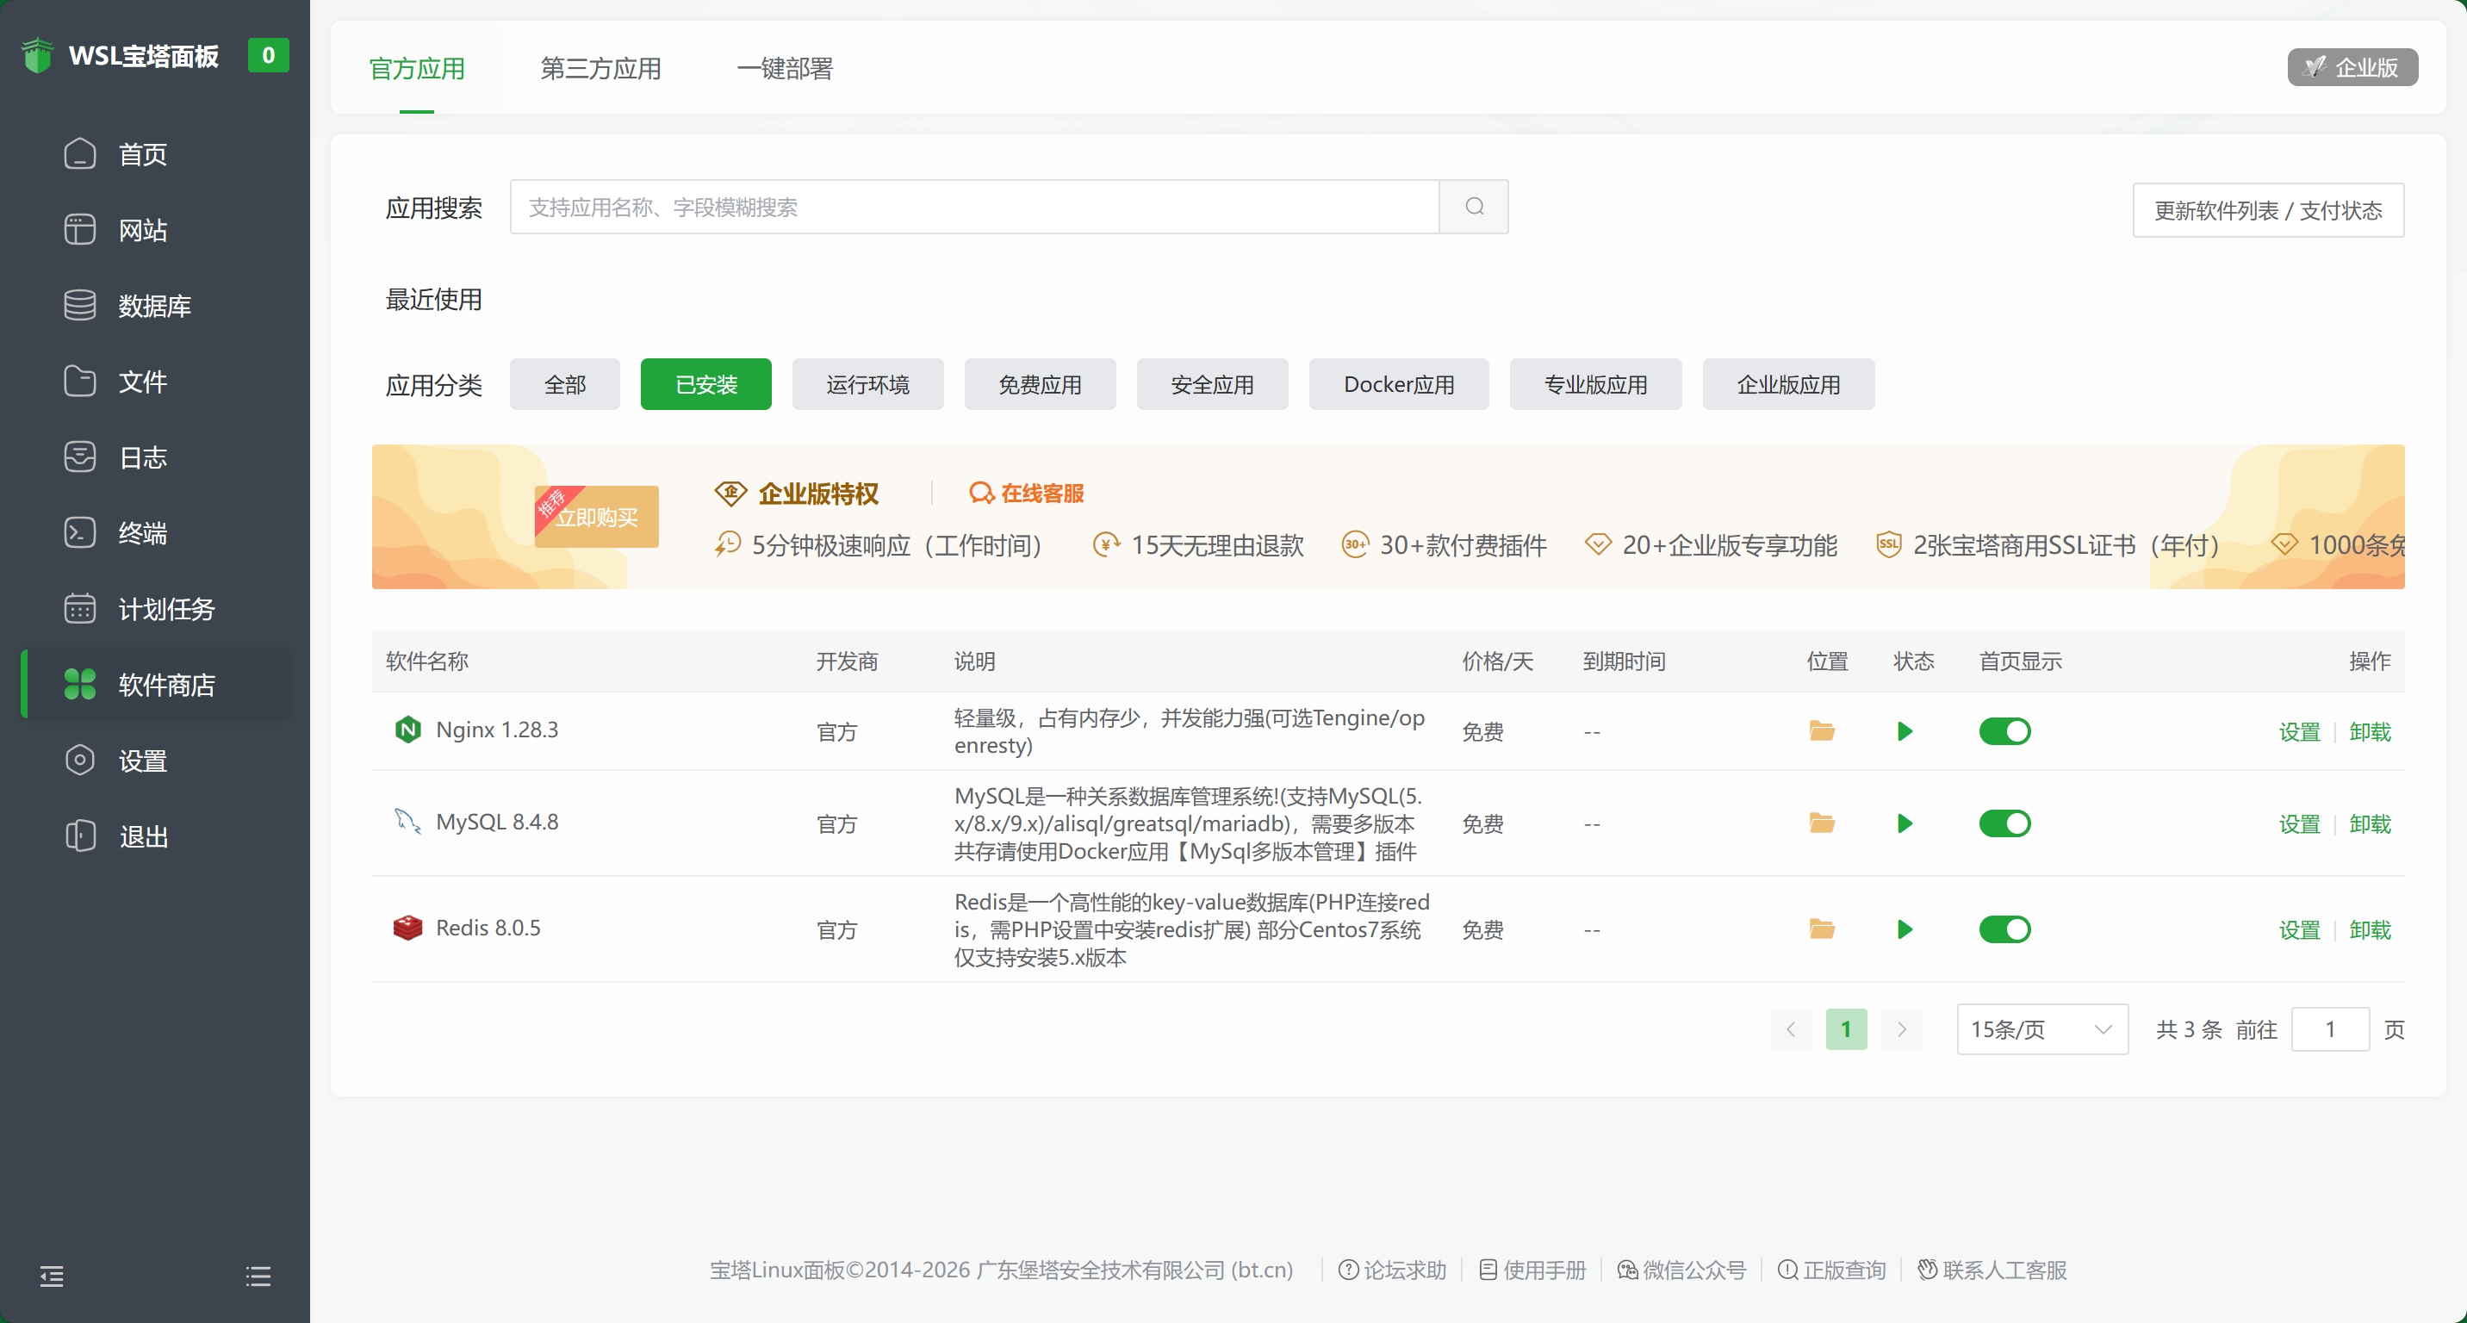Click the Redis running status play icon

(1905, 929)
